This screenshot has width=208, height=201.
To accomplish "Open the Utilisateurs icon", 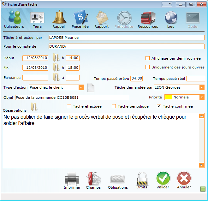I will [15, 17].
